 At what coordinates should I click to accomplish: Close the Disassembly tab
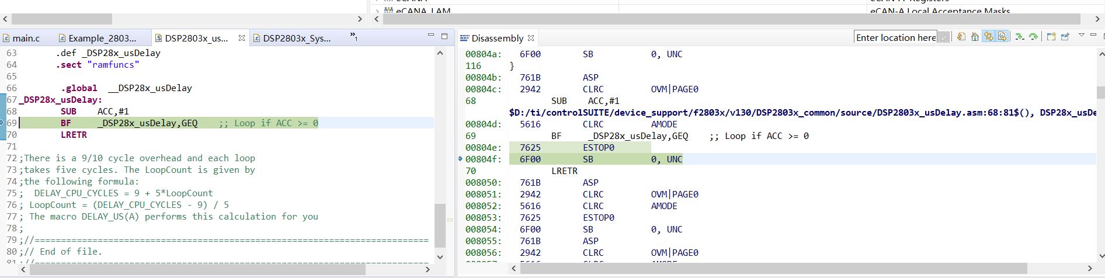click(x=531, y=38)
